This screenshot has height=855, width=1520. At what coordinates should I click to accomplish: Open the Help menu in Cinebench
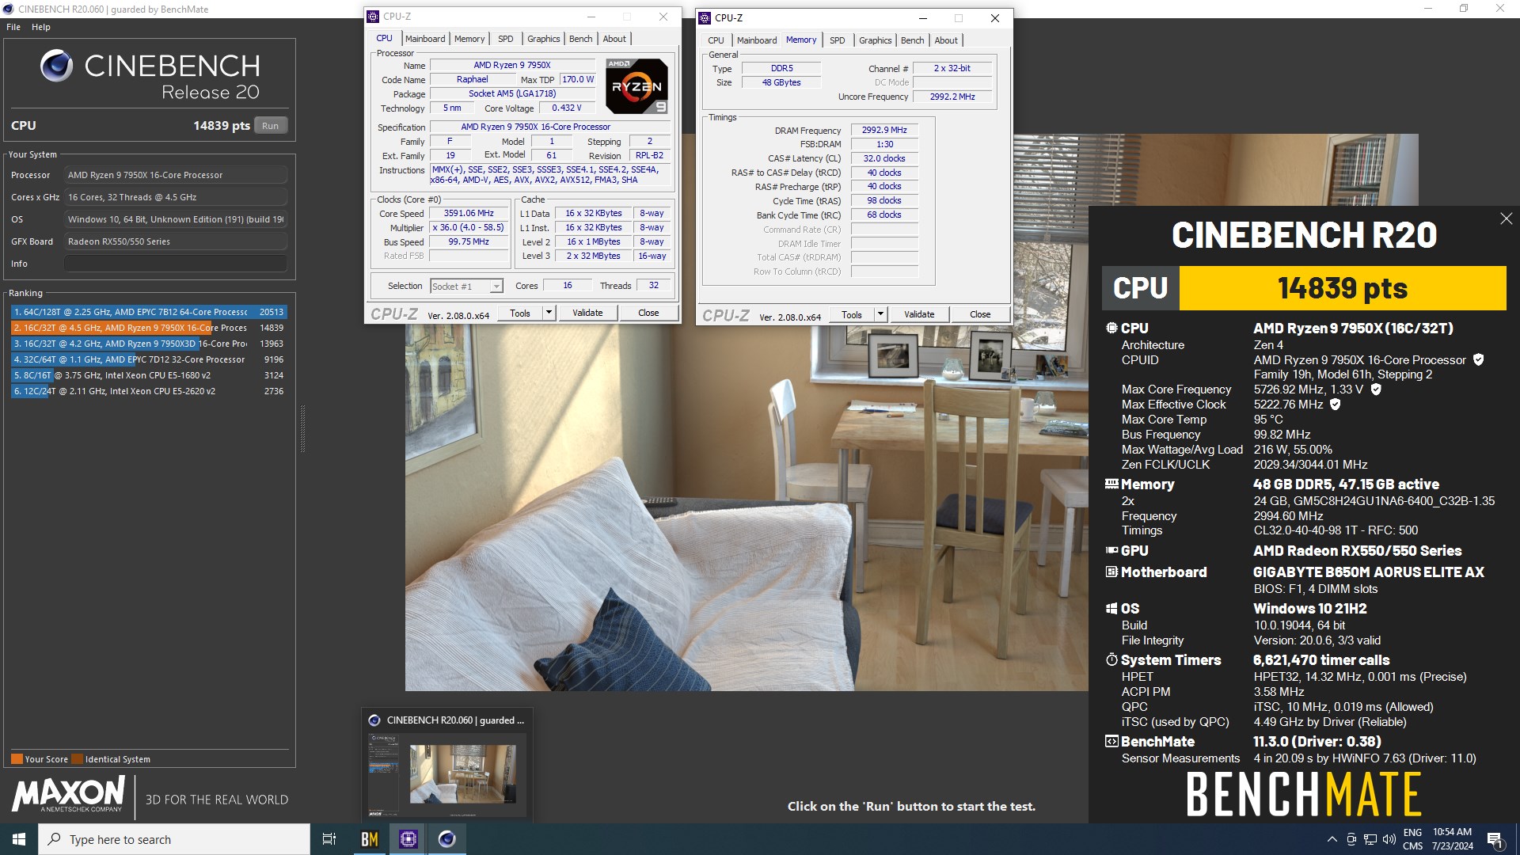click(41, 27)
